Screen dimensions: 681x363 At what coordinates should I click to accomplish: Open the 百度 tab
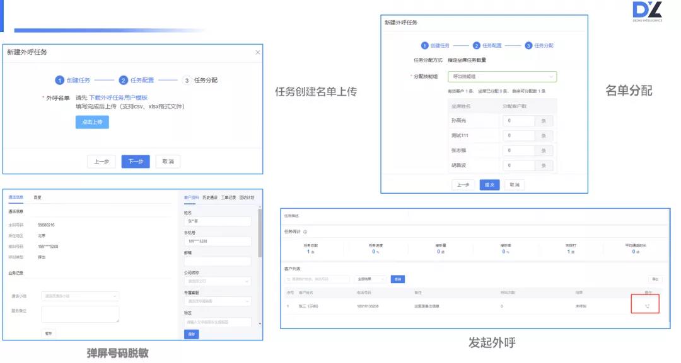38,198
